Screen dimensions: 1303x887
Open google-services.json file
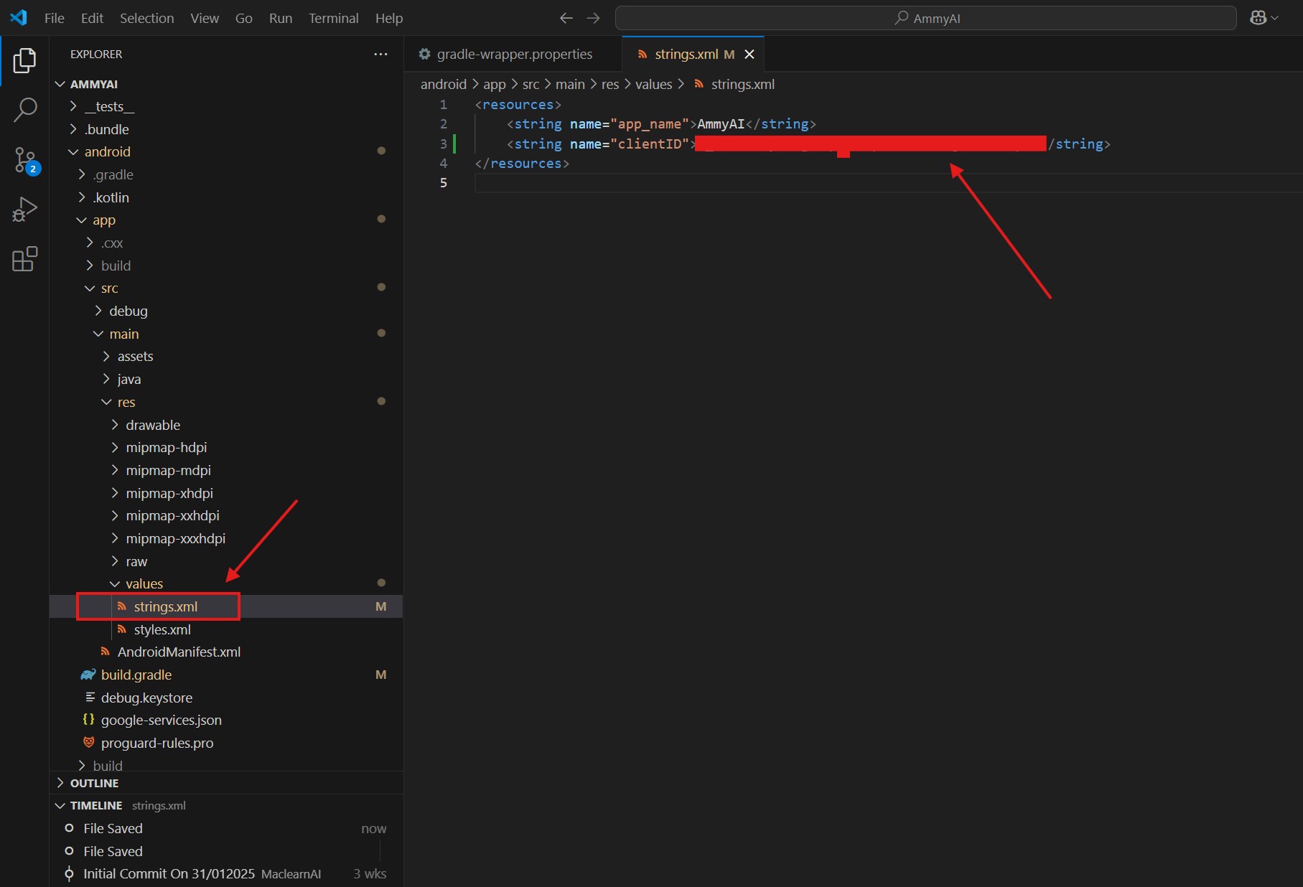[161, 720]
